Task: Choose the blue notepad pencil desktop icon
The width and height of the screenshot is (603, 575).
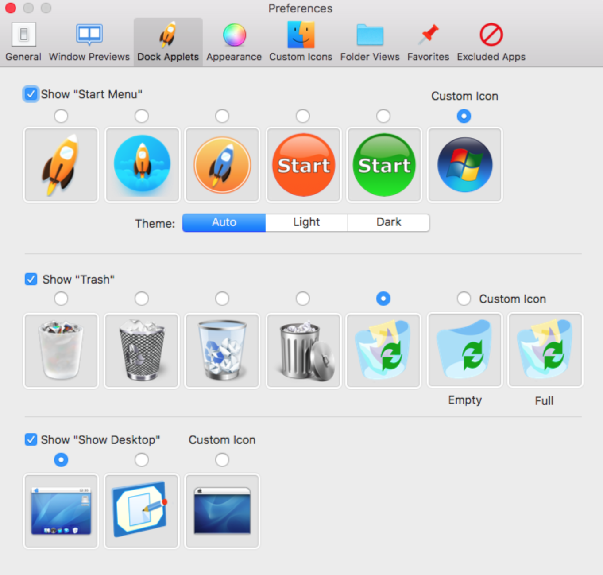Action: tap(142, 511)
